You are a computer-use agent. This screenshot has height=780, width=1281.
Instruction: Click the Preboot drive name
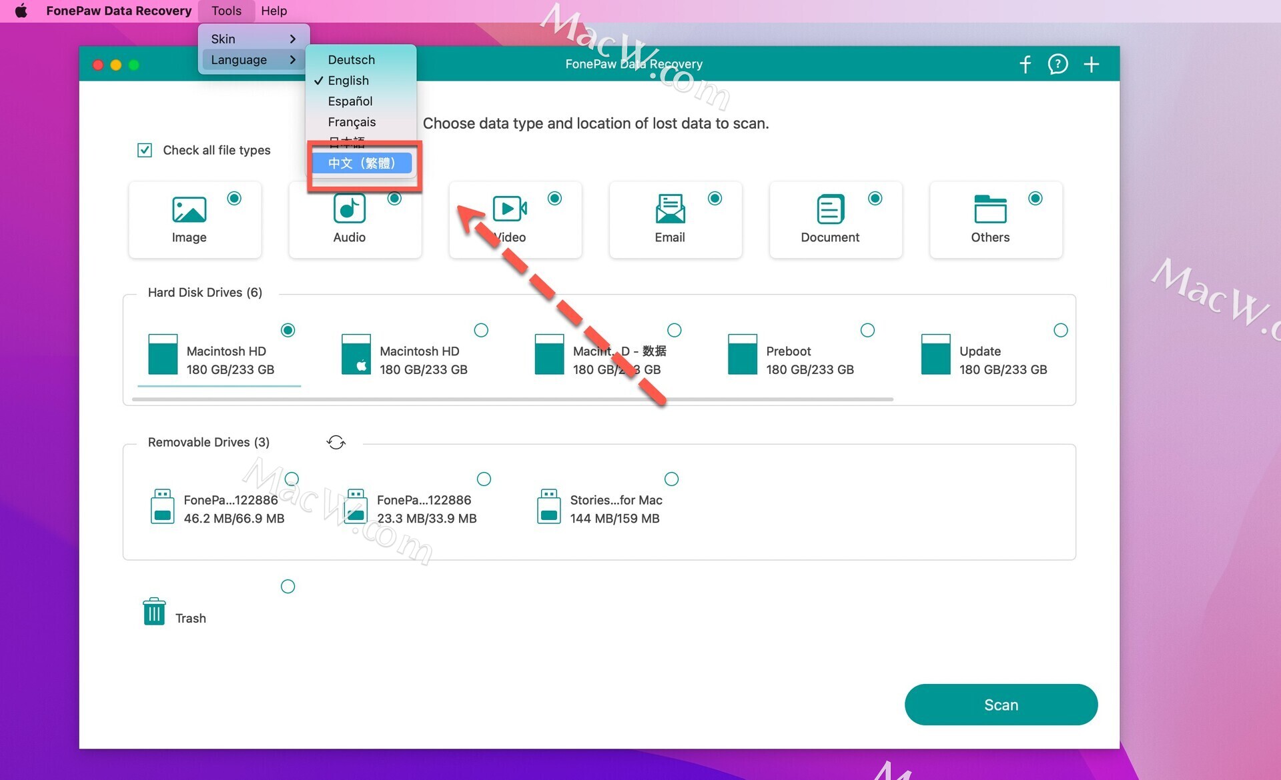[x=788, y=351]
